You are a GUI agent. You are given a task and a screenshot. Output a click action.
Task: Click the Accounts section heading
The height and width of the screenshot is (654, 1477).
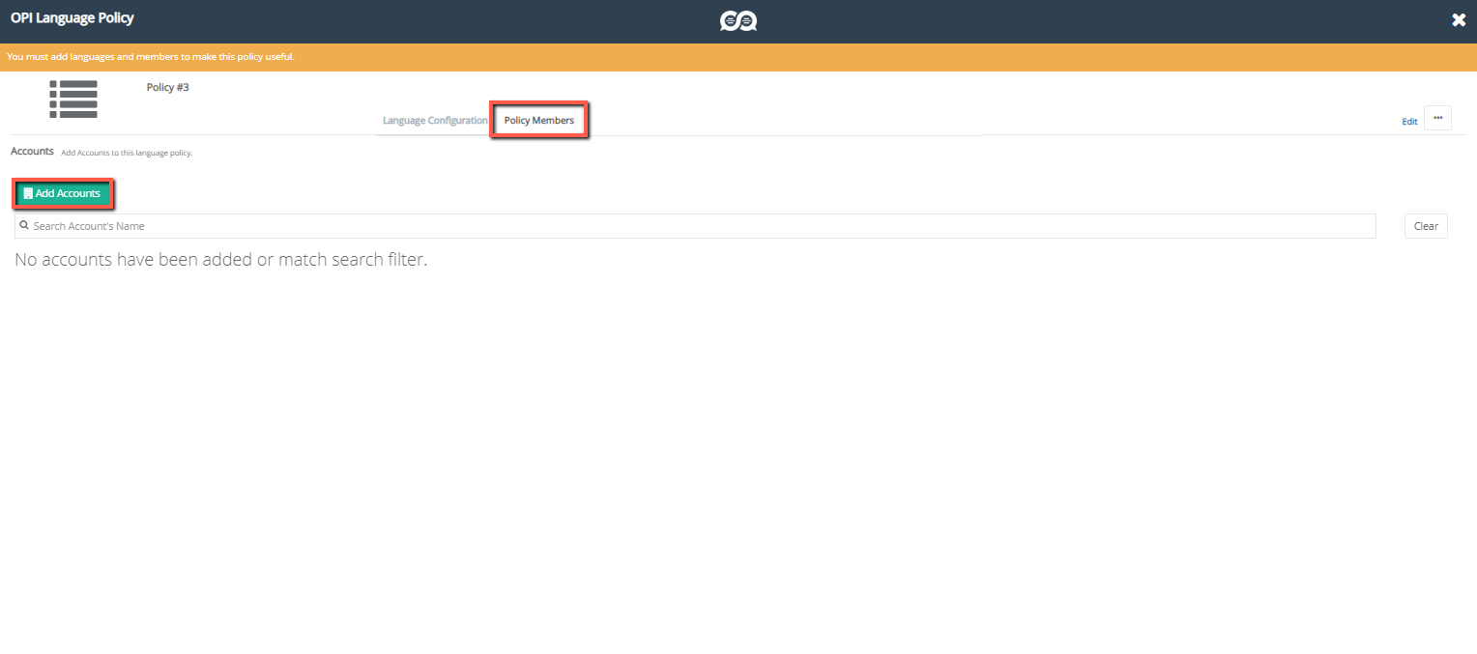point(32,152)
